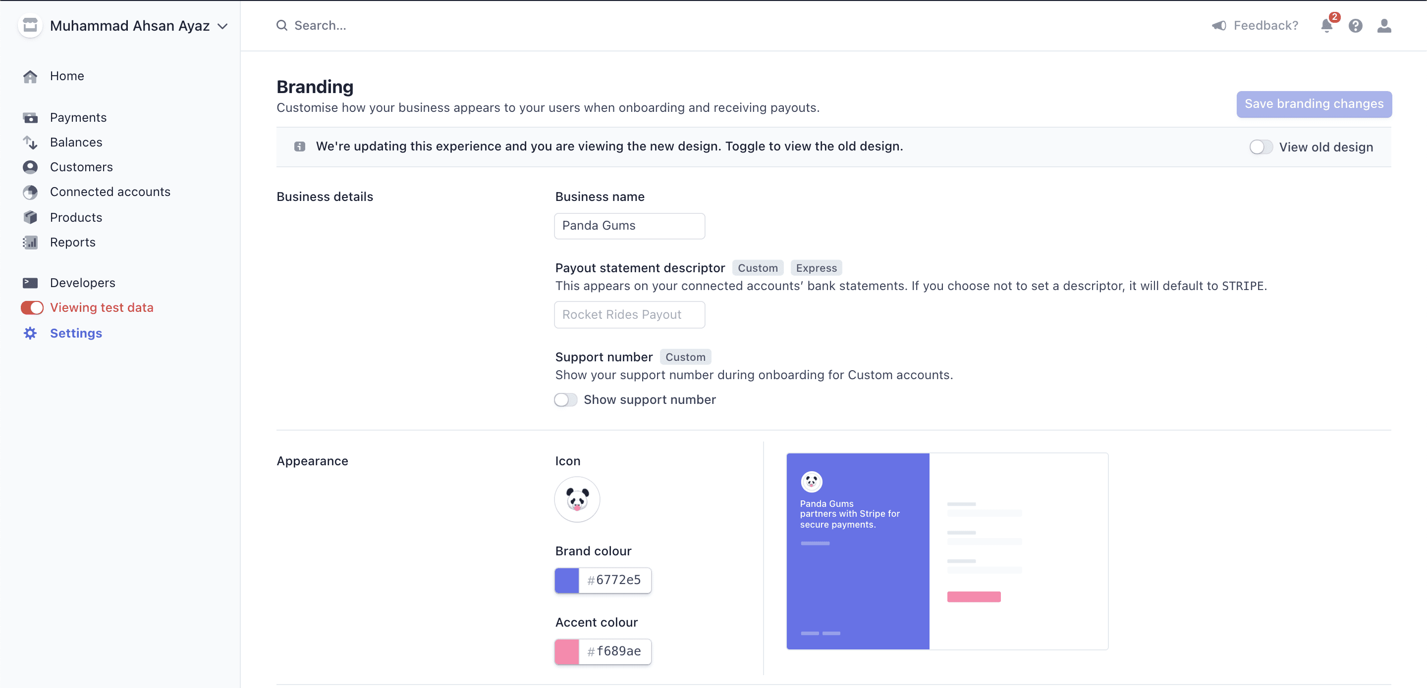
Task: Click the Feedback megaphone icon
Action: [x=1219, y=25]
